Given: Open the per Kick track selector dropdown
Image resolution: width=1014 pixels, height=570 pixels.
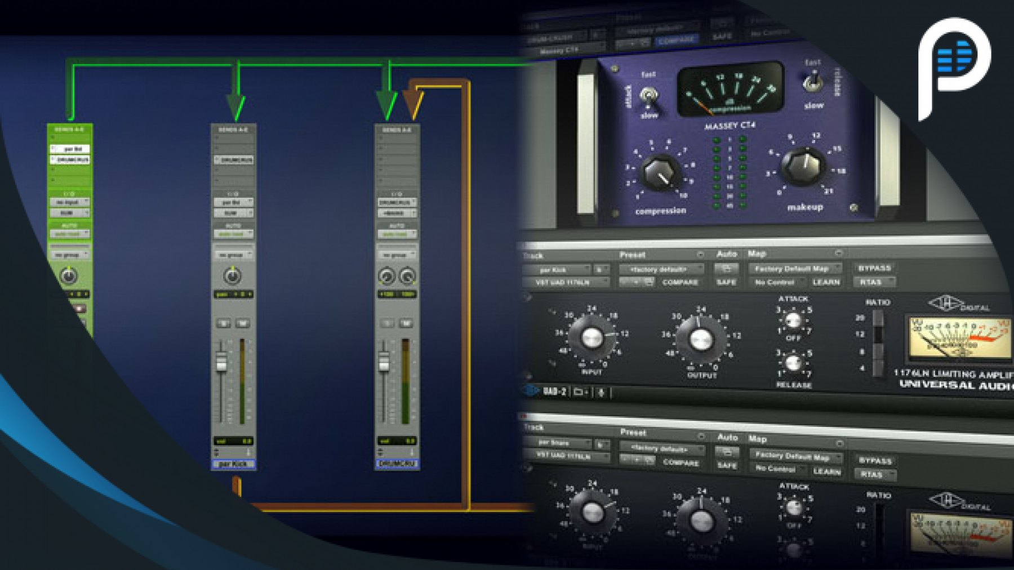Looking at the screenshot, I should coord(556,270).
